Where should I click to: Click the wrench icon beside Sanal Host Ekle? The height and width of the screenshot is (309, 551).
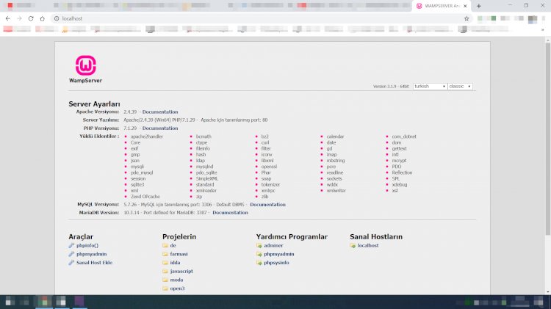point(71,263)
